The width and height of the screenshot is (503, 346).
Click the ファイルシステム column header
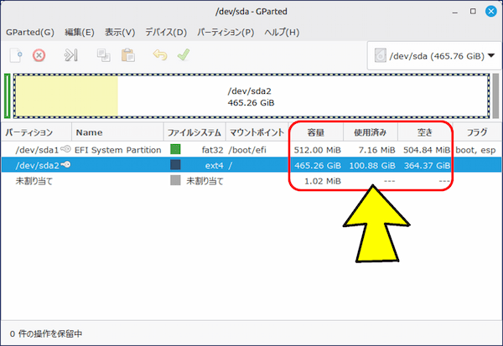point(194,132)
